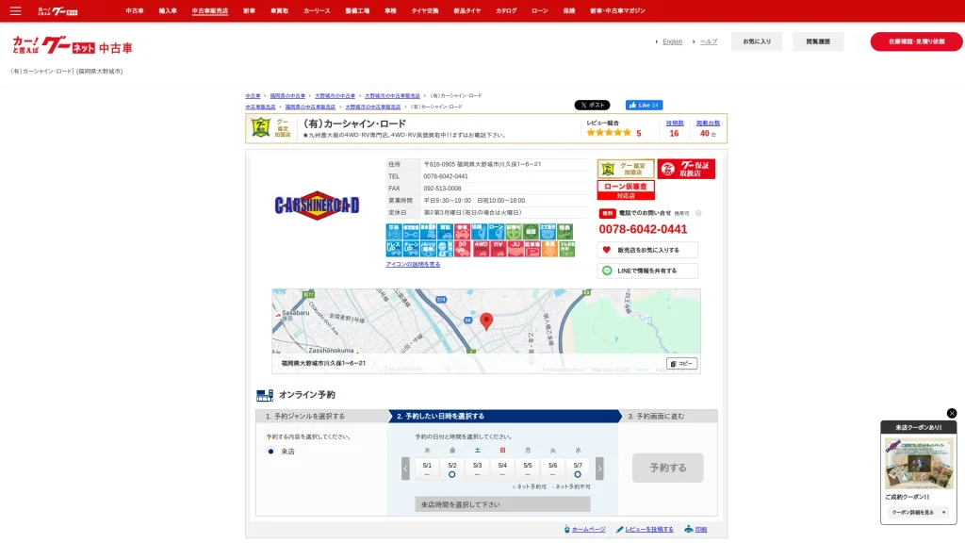Screen dimensions: 965x543
Task: Click the X ポスト share button
Action: point(592,106)
